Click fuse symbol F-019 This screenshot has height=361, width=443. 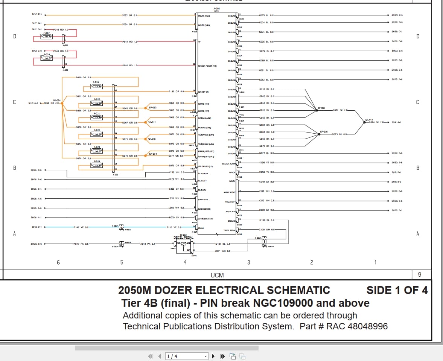point(97,86)
